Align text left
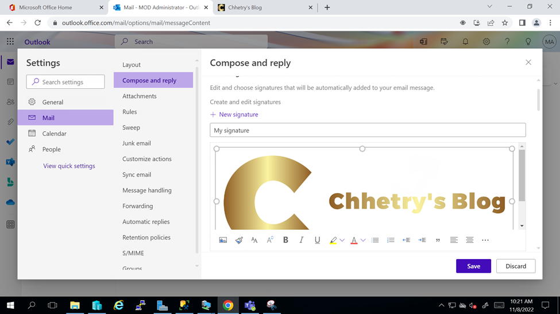 [x=454, y=240]
